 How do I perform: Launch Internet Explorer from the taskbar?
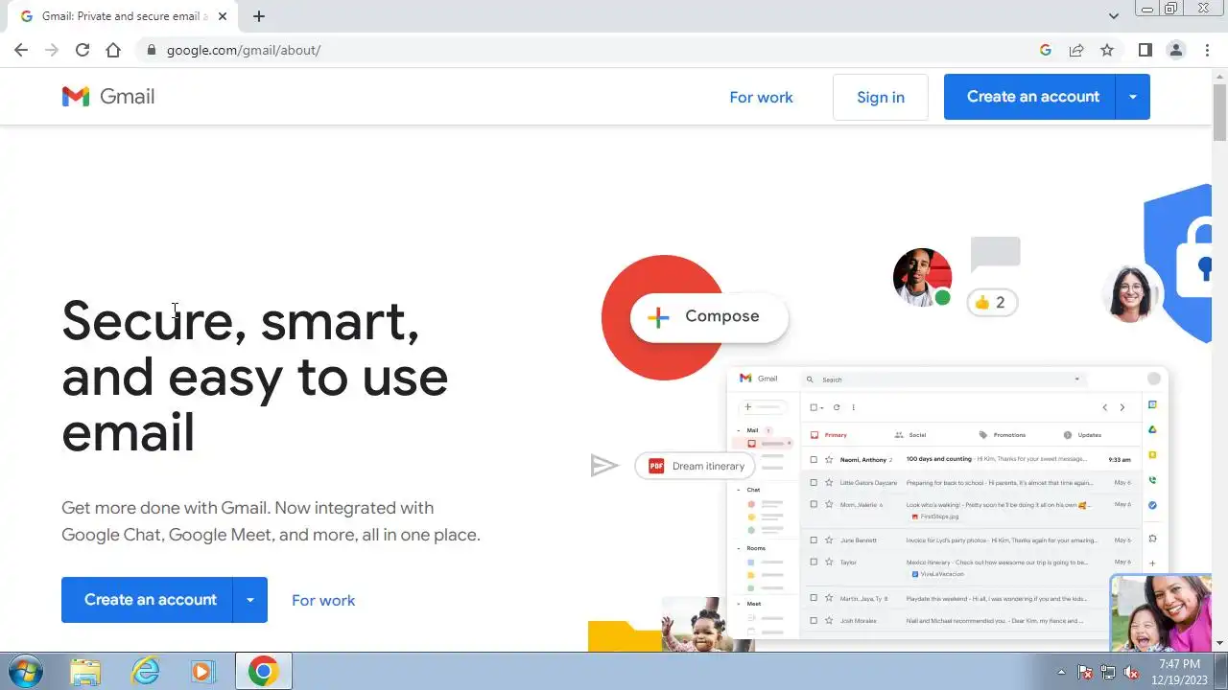[x=145, y=671]
